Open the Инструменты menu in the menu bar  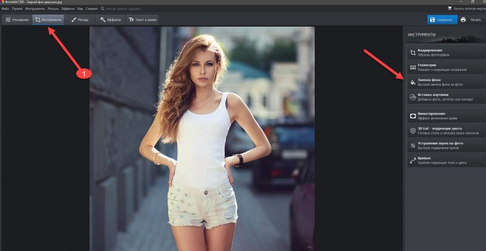coord(35,8)
